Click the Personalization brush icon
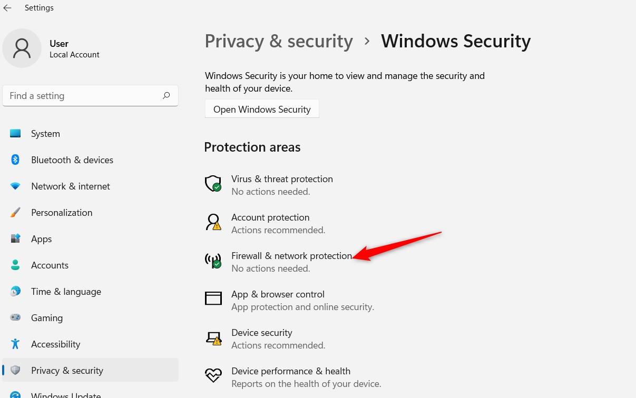 [16, 212]
